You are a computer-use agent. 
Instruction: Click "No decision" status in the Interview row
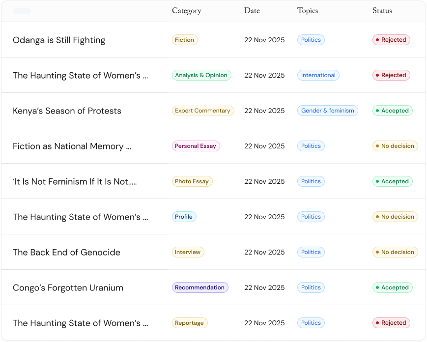coord(395,253)
